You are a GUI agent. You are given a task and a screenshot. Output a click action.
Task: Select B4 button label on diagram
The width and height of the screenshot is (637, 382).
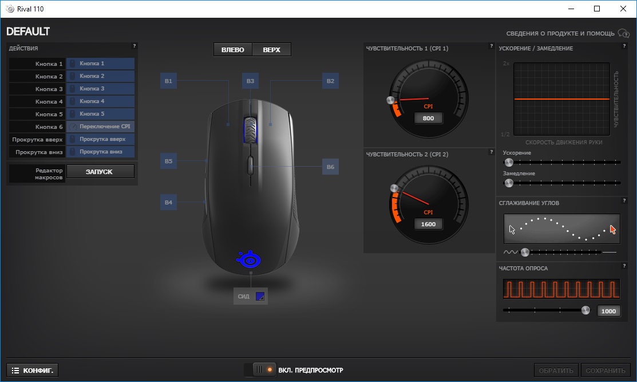[168, 202]
